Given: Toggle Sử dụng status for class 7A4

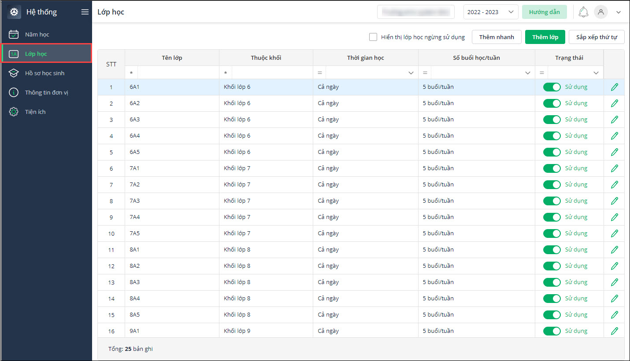Looking at the screenshot, I should (552, 217).
